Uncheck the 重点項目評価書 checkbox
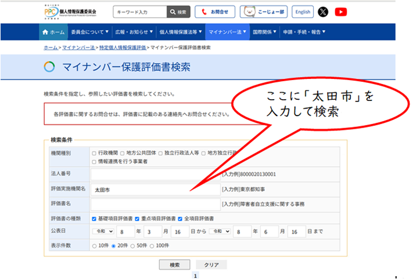Viewport: 413px width, 279px height. [137, 219]
